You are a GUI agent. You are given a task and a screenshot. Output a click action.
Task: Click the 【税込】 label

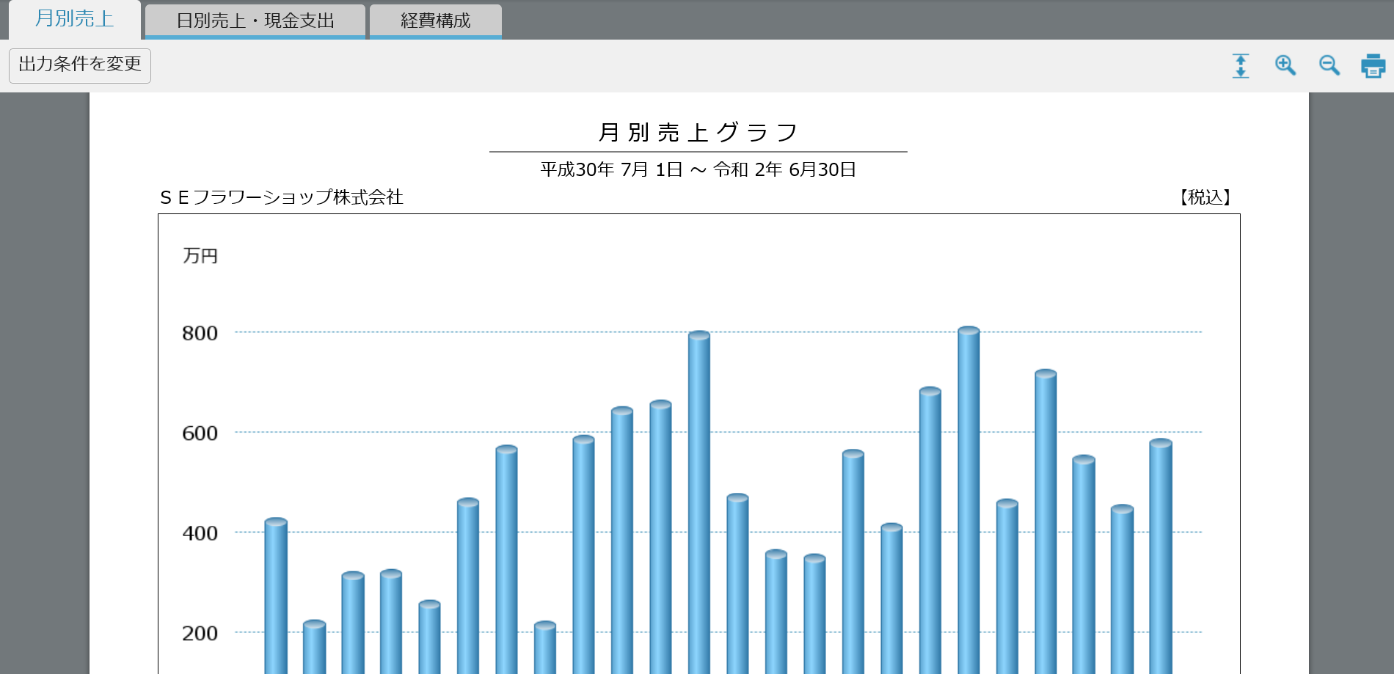click(1205, 197)
